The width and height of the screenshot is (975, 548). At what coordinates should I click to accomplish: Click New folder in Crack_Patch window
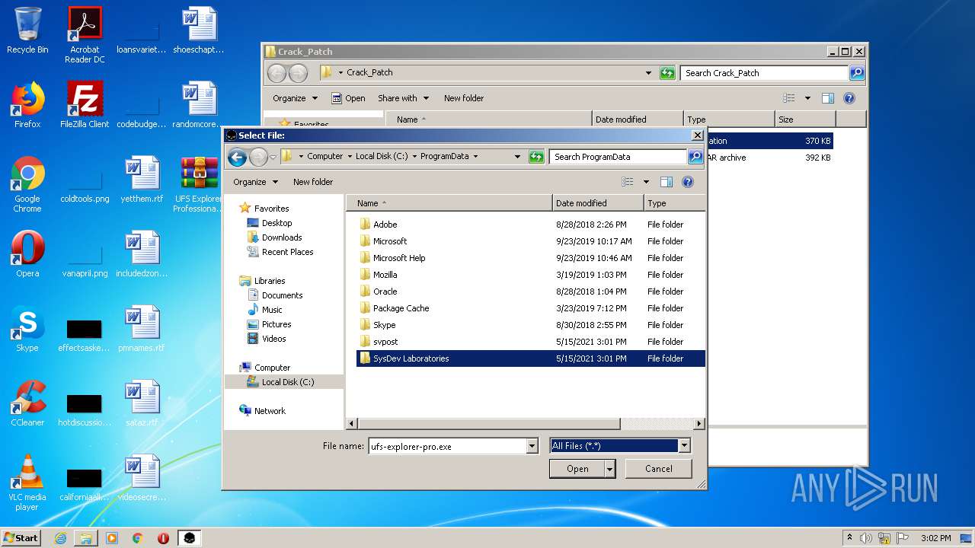click(x=464, y=98)
